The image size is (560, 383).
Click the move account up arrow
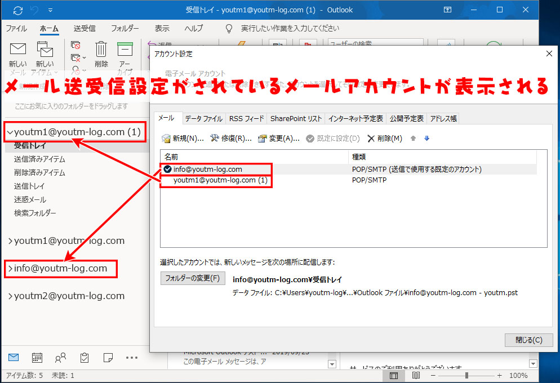(x=413, y=139)
